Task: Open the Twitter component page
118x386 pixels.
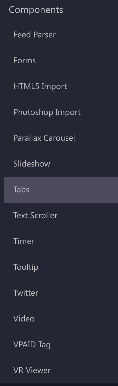Action: coord(61,293)
